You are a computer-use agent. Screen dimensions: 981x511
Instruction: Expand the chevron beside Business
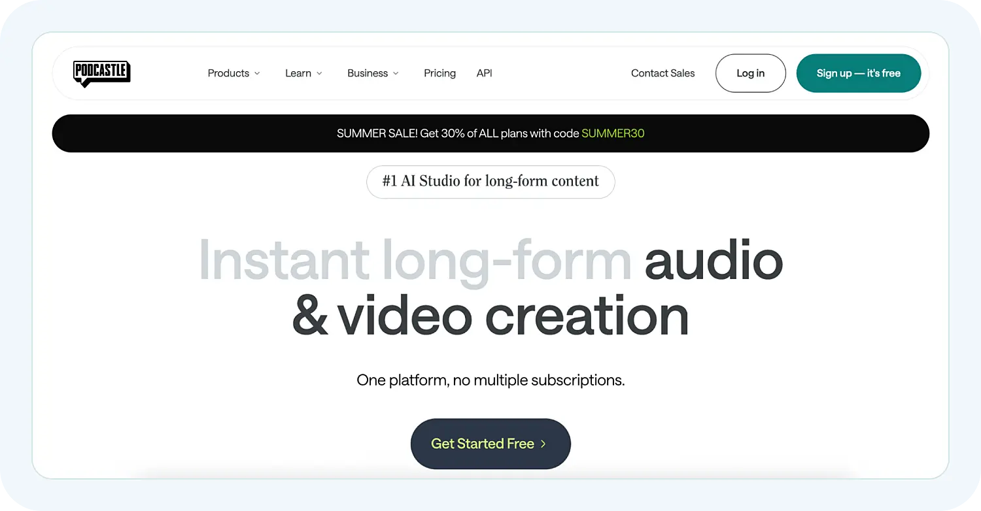396,73
